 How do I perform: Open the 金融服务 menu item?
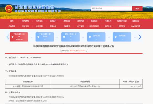(x=67, y=26)
